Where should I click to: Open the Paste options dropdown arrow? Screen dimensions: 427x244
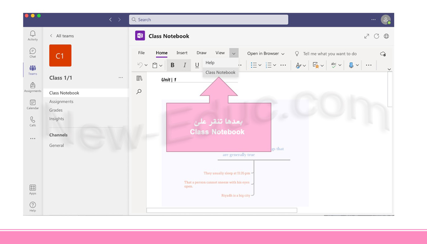[161, 65]
